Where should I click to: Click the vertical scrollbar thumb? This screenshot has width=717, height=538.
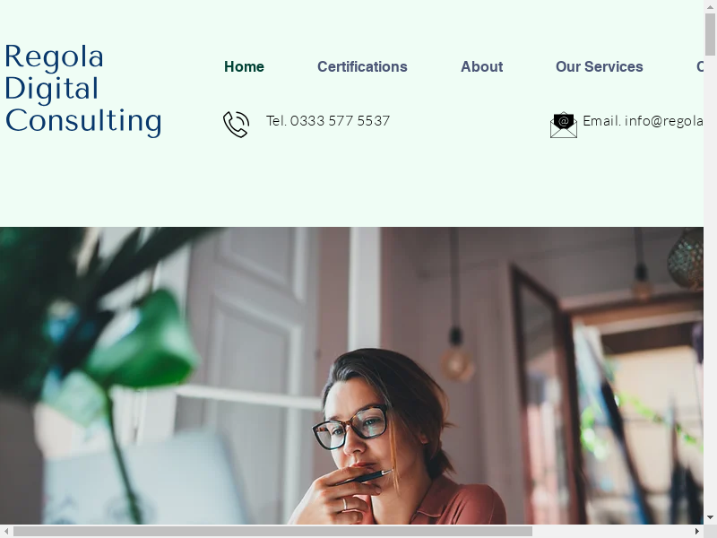[710, 34]
